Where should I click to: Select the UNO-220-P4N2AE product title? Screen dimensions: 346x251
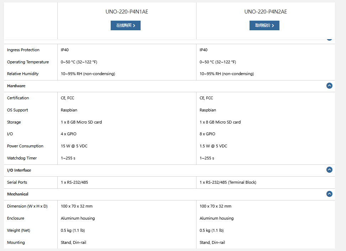pyautogui.click(x=266, y=12)
